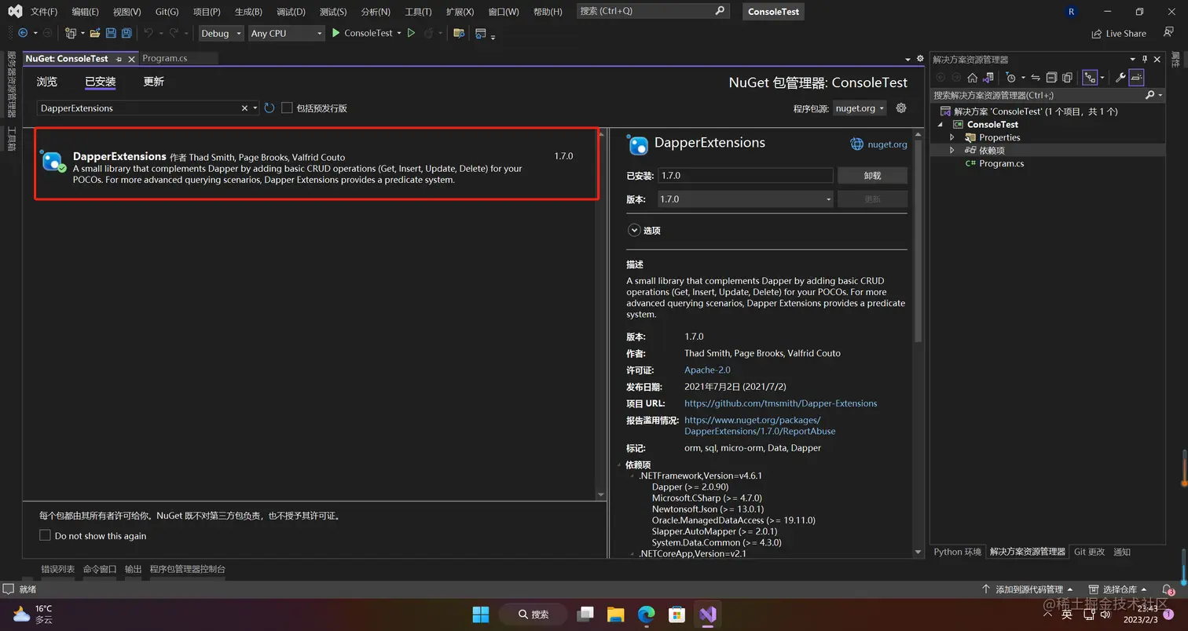Open NuGet package source settings gear

[901, 108]
